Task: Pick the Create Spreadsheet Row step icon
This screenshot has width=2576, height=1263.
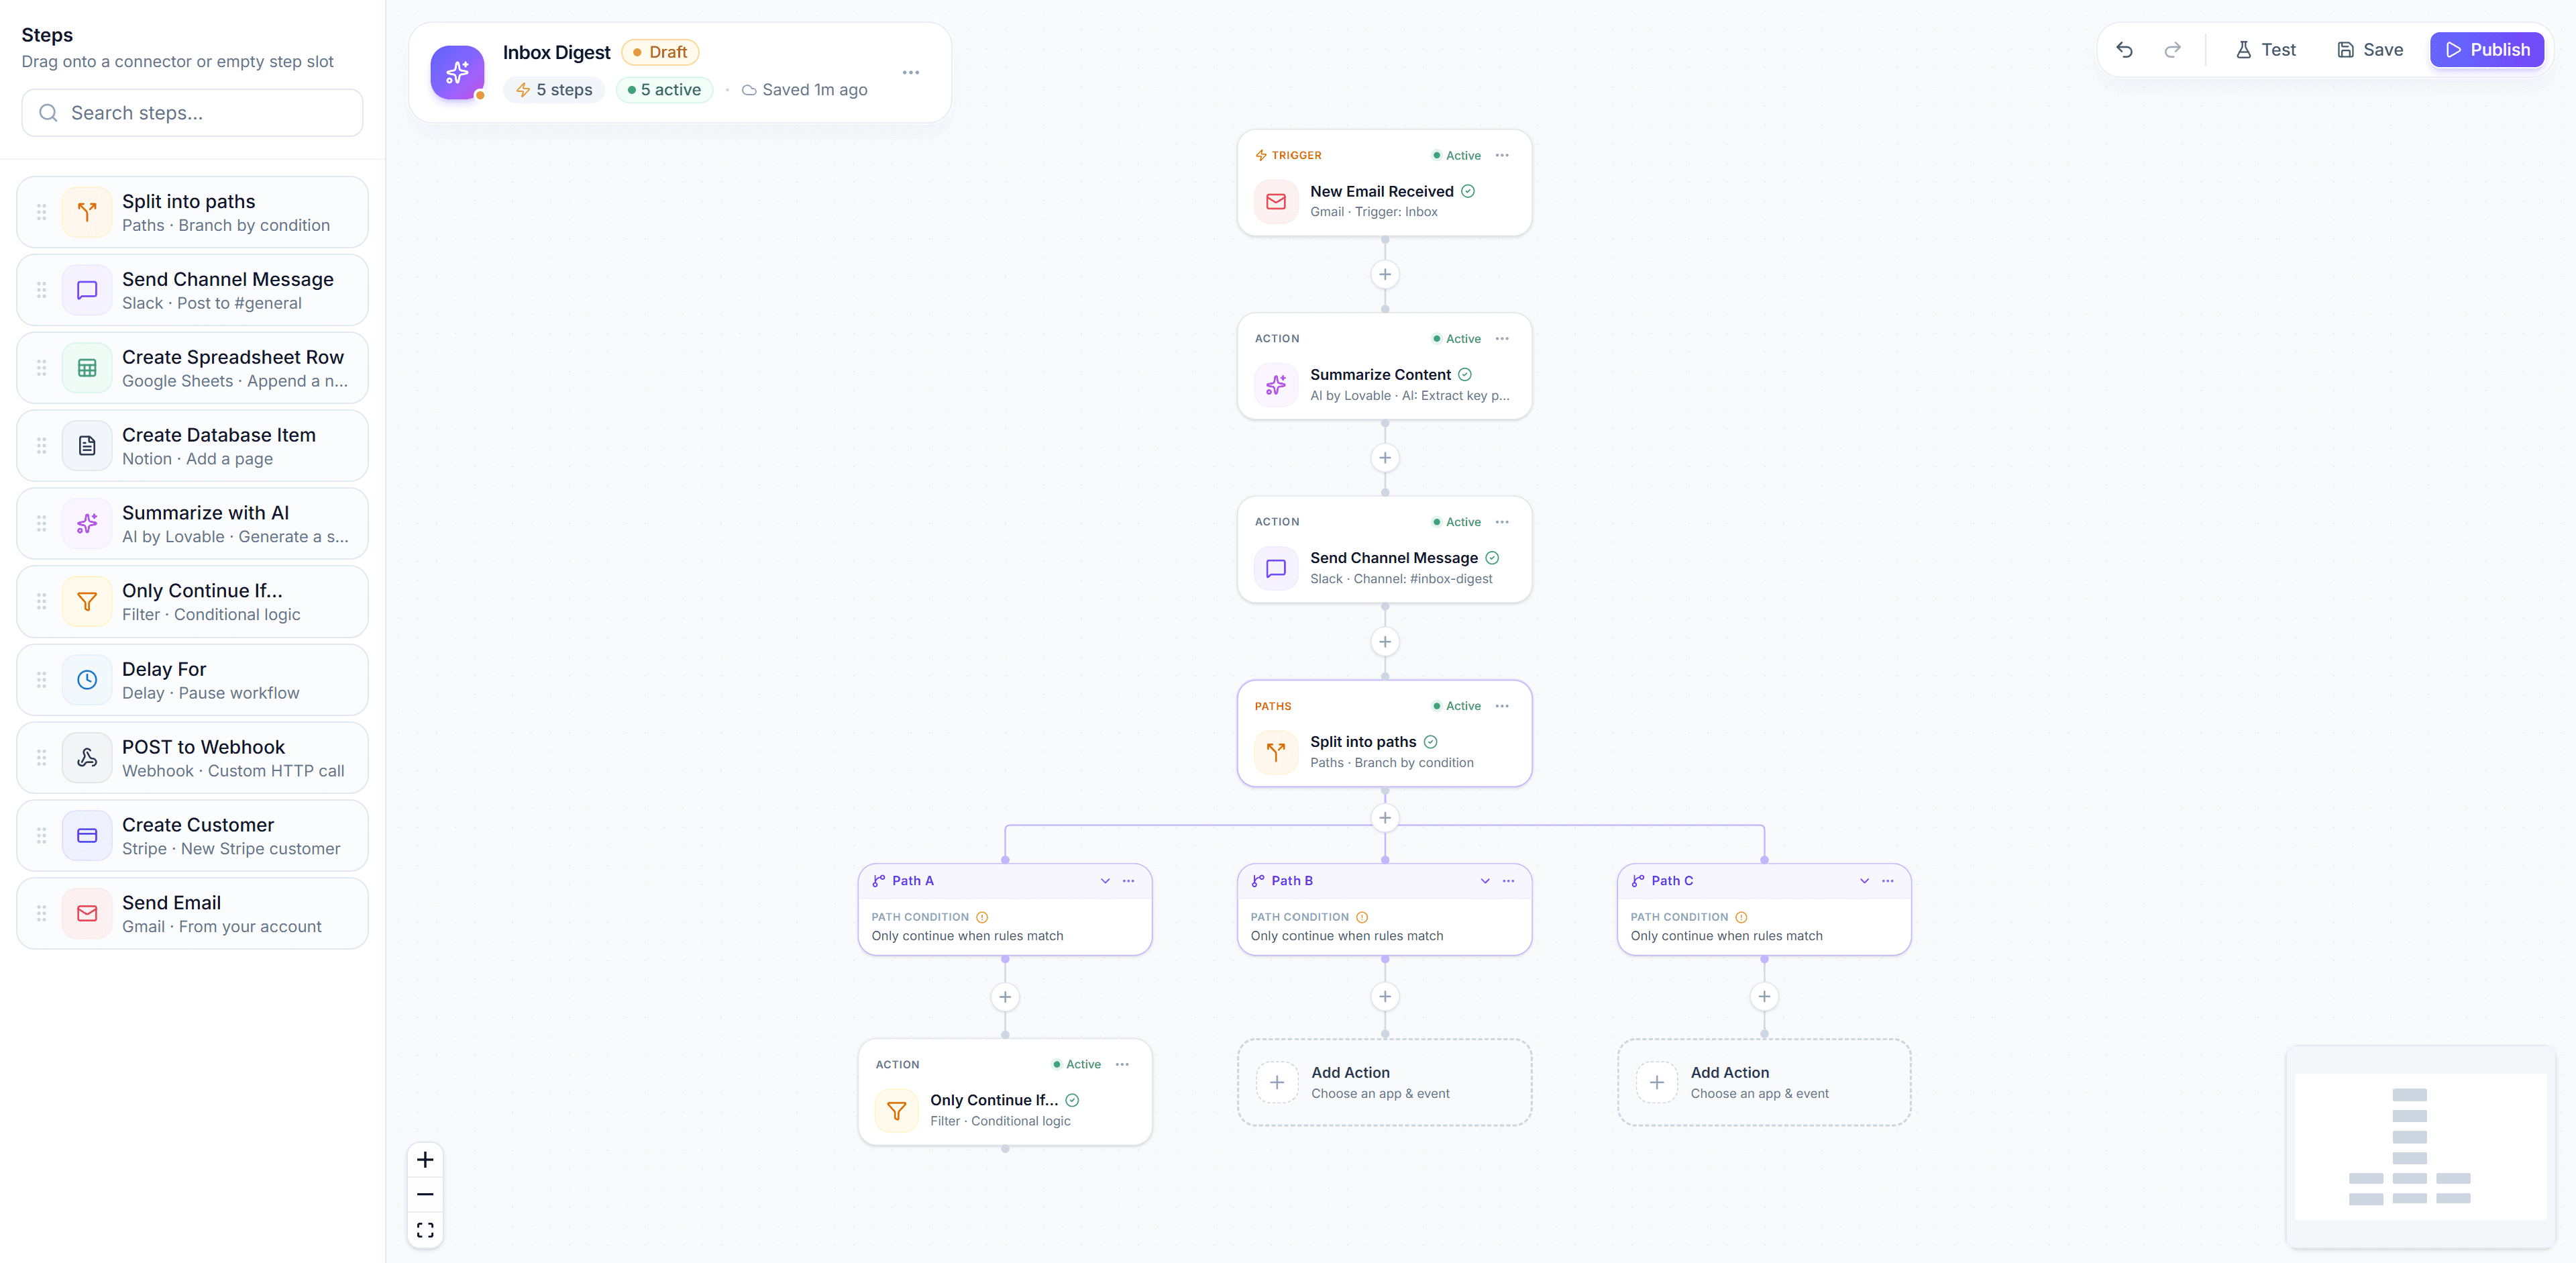Action: click(x=87, y=368)
